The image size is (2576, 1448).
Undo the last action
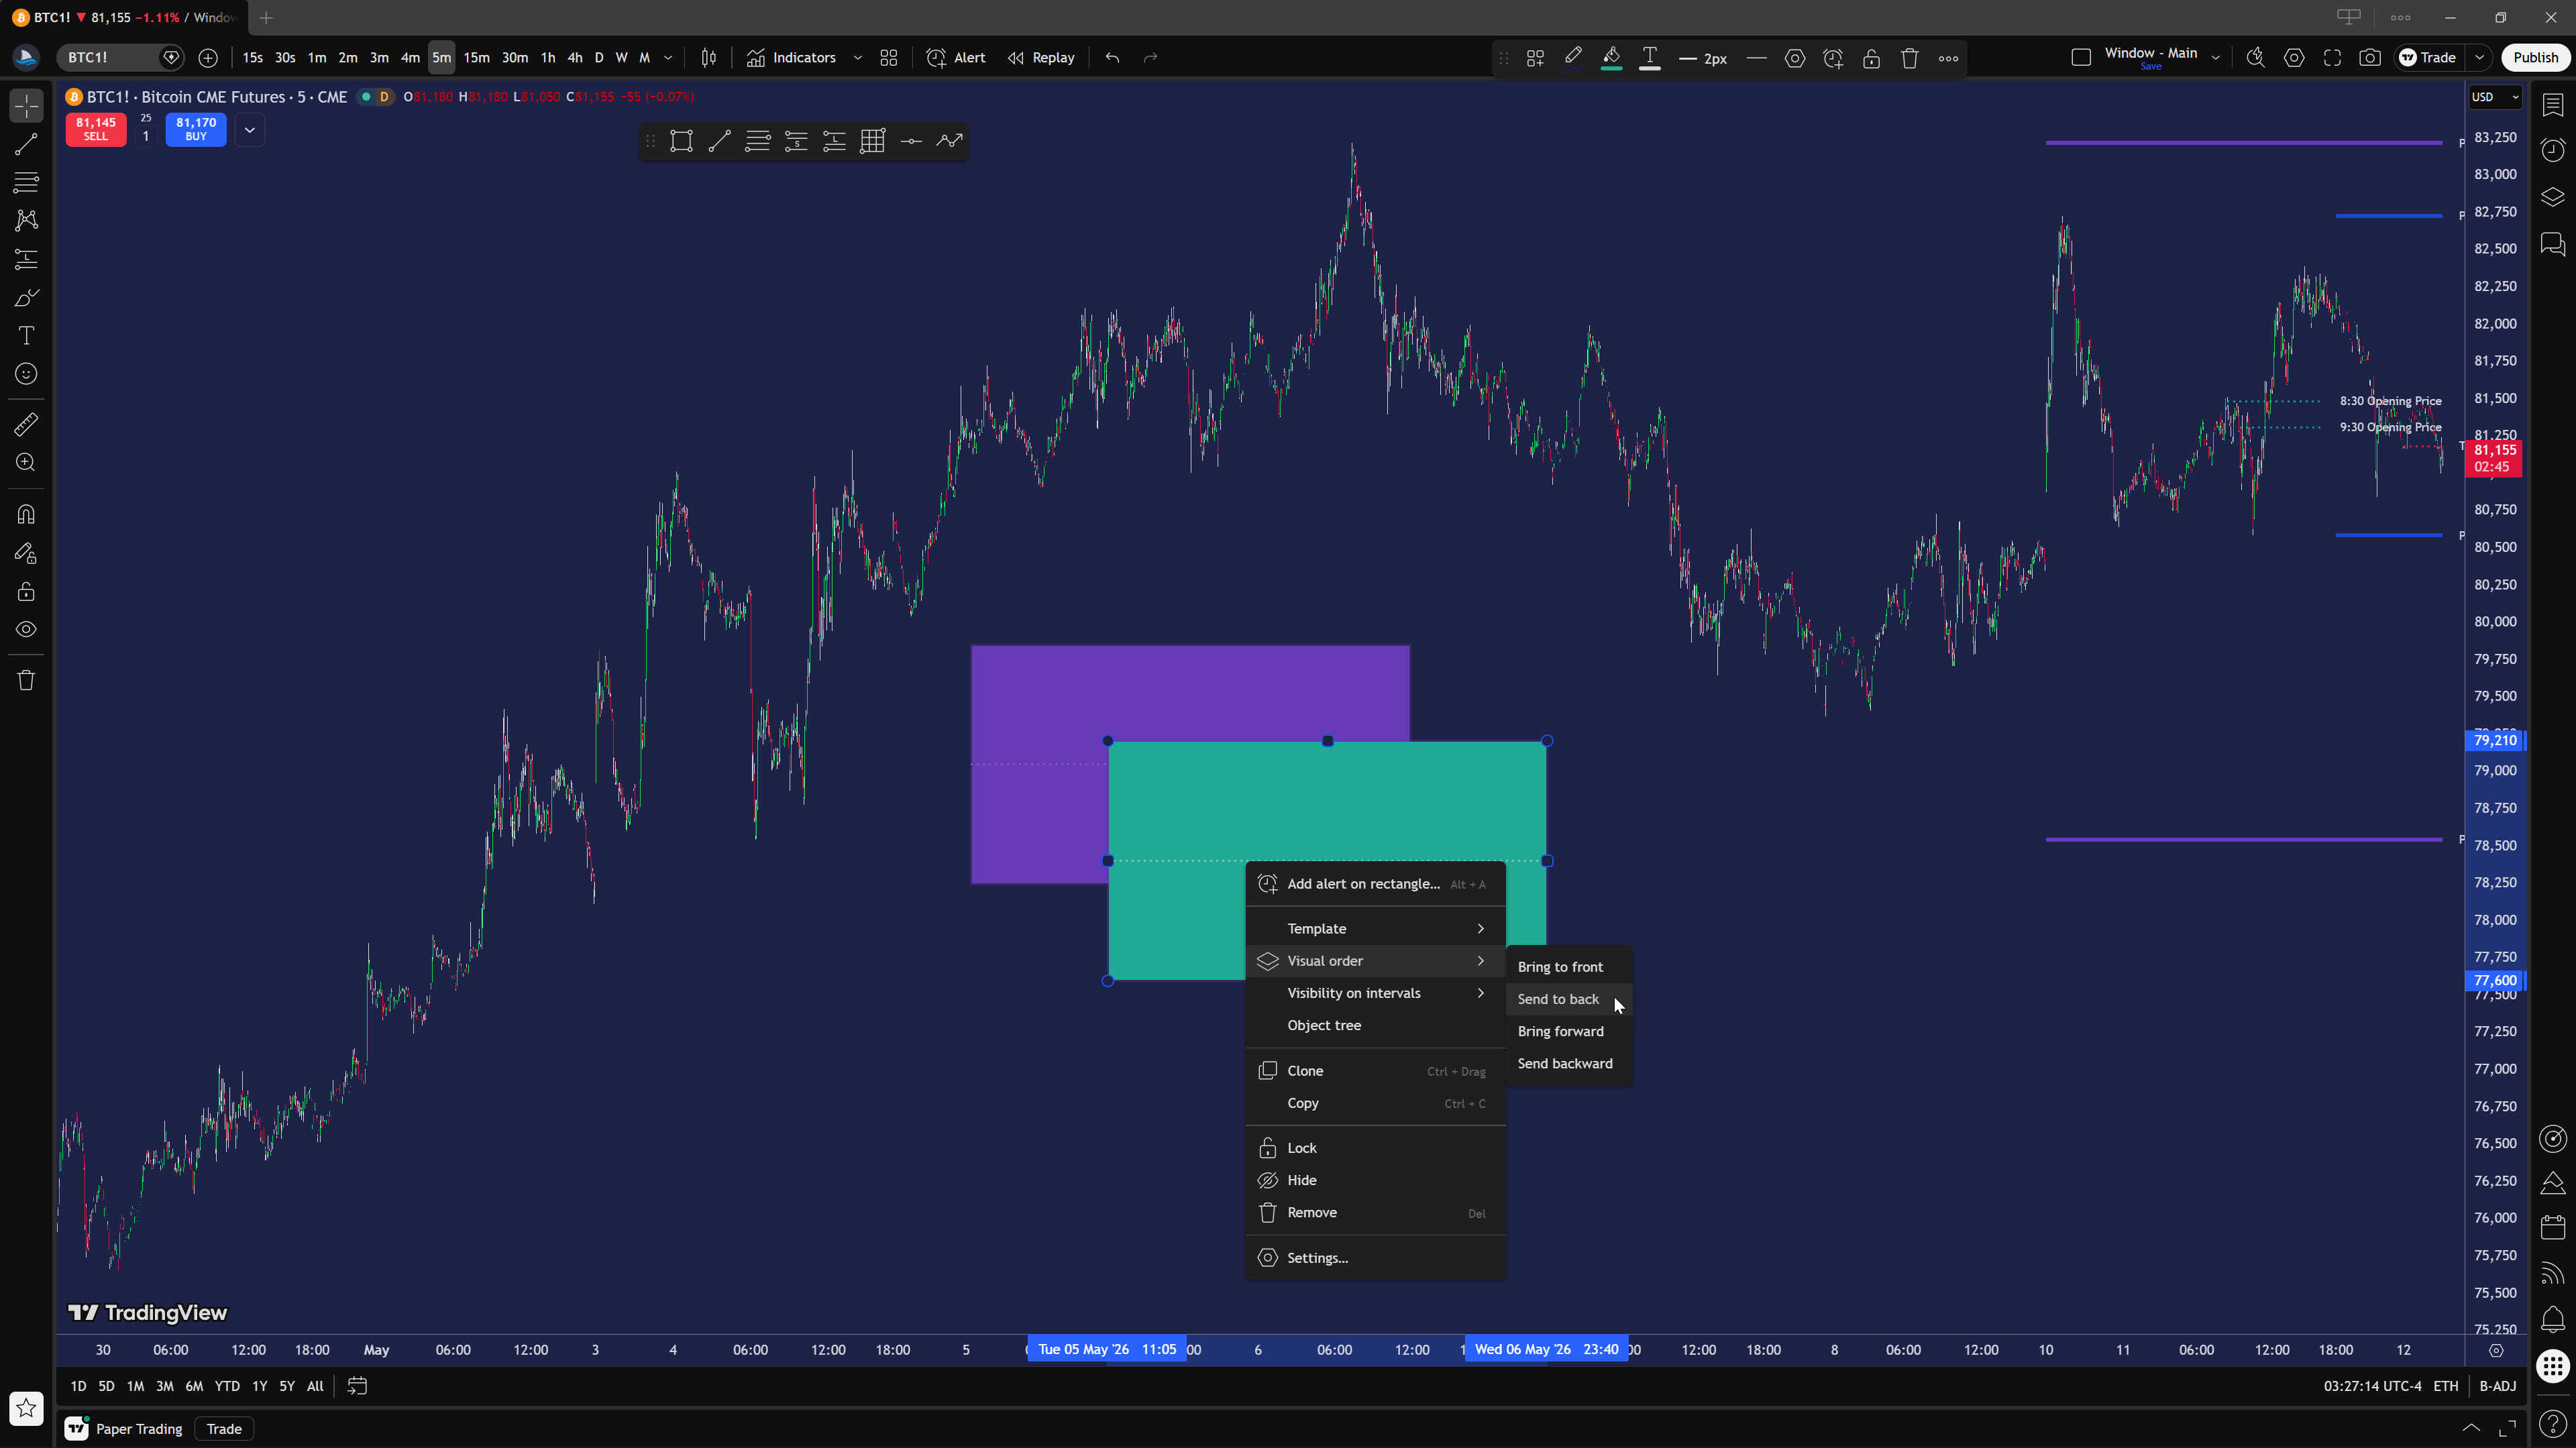[x=1112, y=58]
